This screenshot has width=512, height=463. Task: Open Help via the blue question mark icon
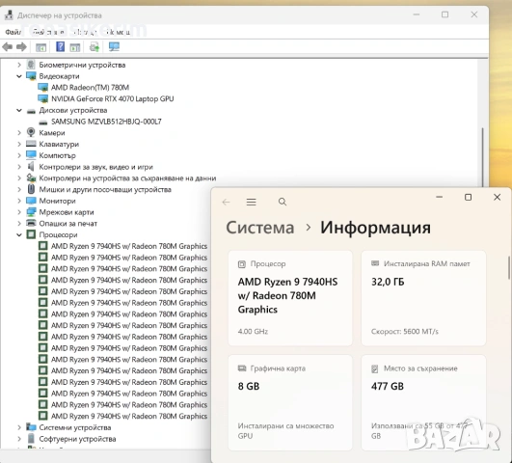[x=60, y=46]
